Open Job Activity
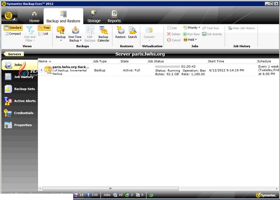280x200 pixels. [212, 34]
